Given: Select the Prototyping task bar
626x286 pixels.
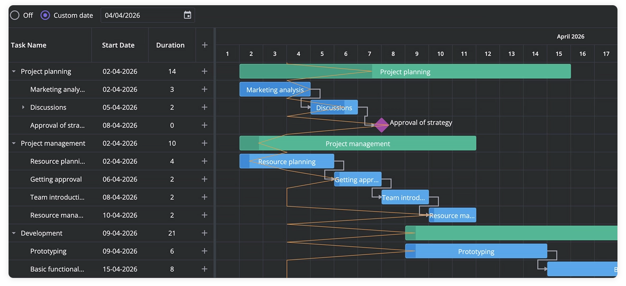Looking at the screenshot, I should point(476,251).
